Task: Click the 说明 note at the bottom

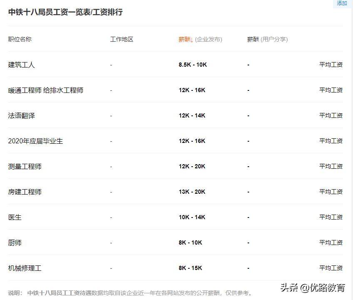Action: click(x=130, y=293)
